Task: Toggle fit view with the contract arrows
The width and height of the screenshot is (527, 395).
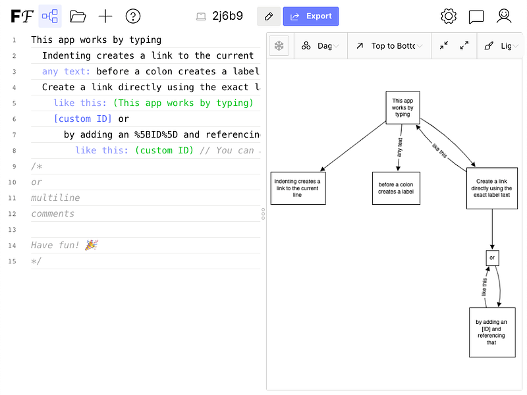Action: [x=445, y=45]
